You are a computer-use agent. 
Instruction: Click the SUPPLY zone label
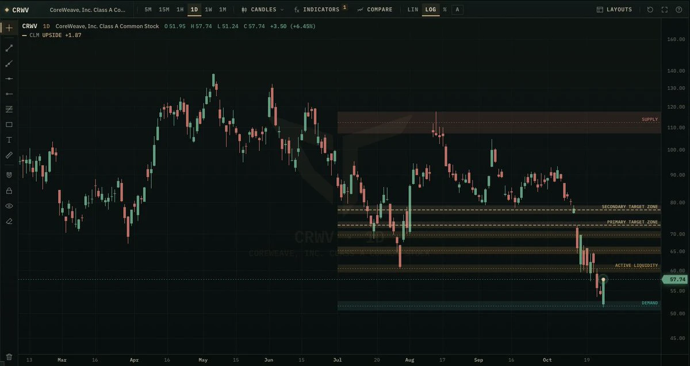[x=650, y=120]
